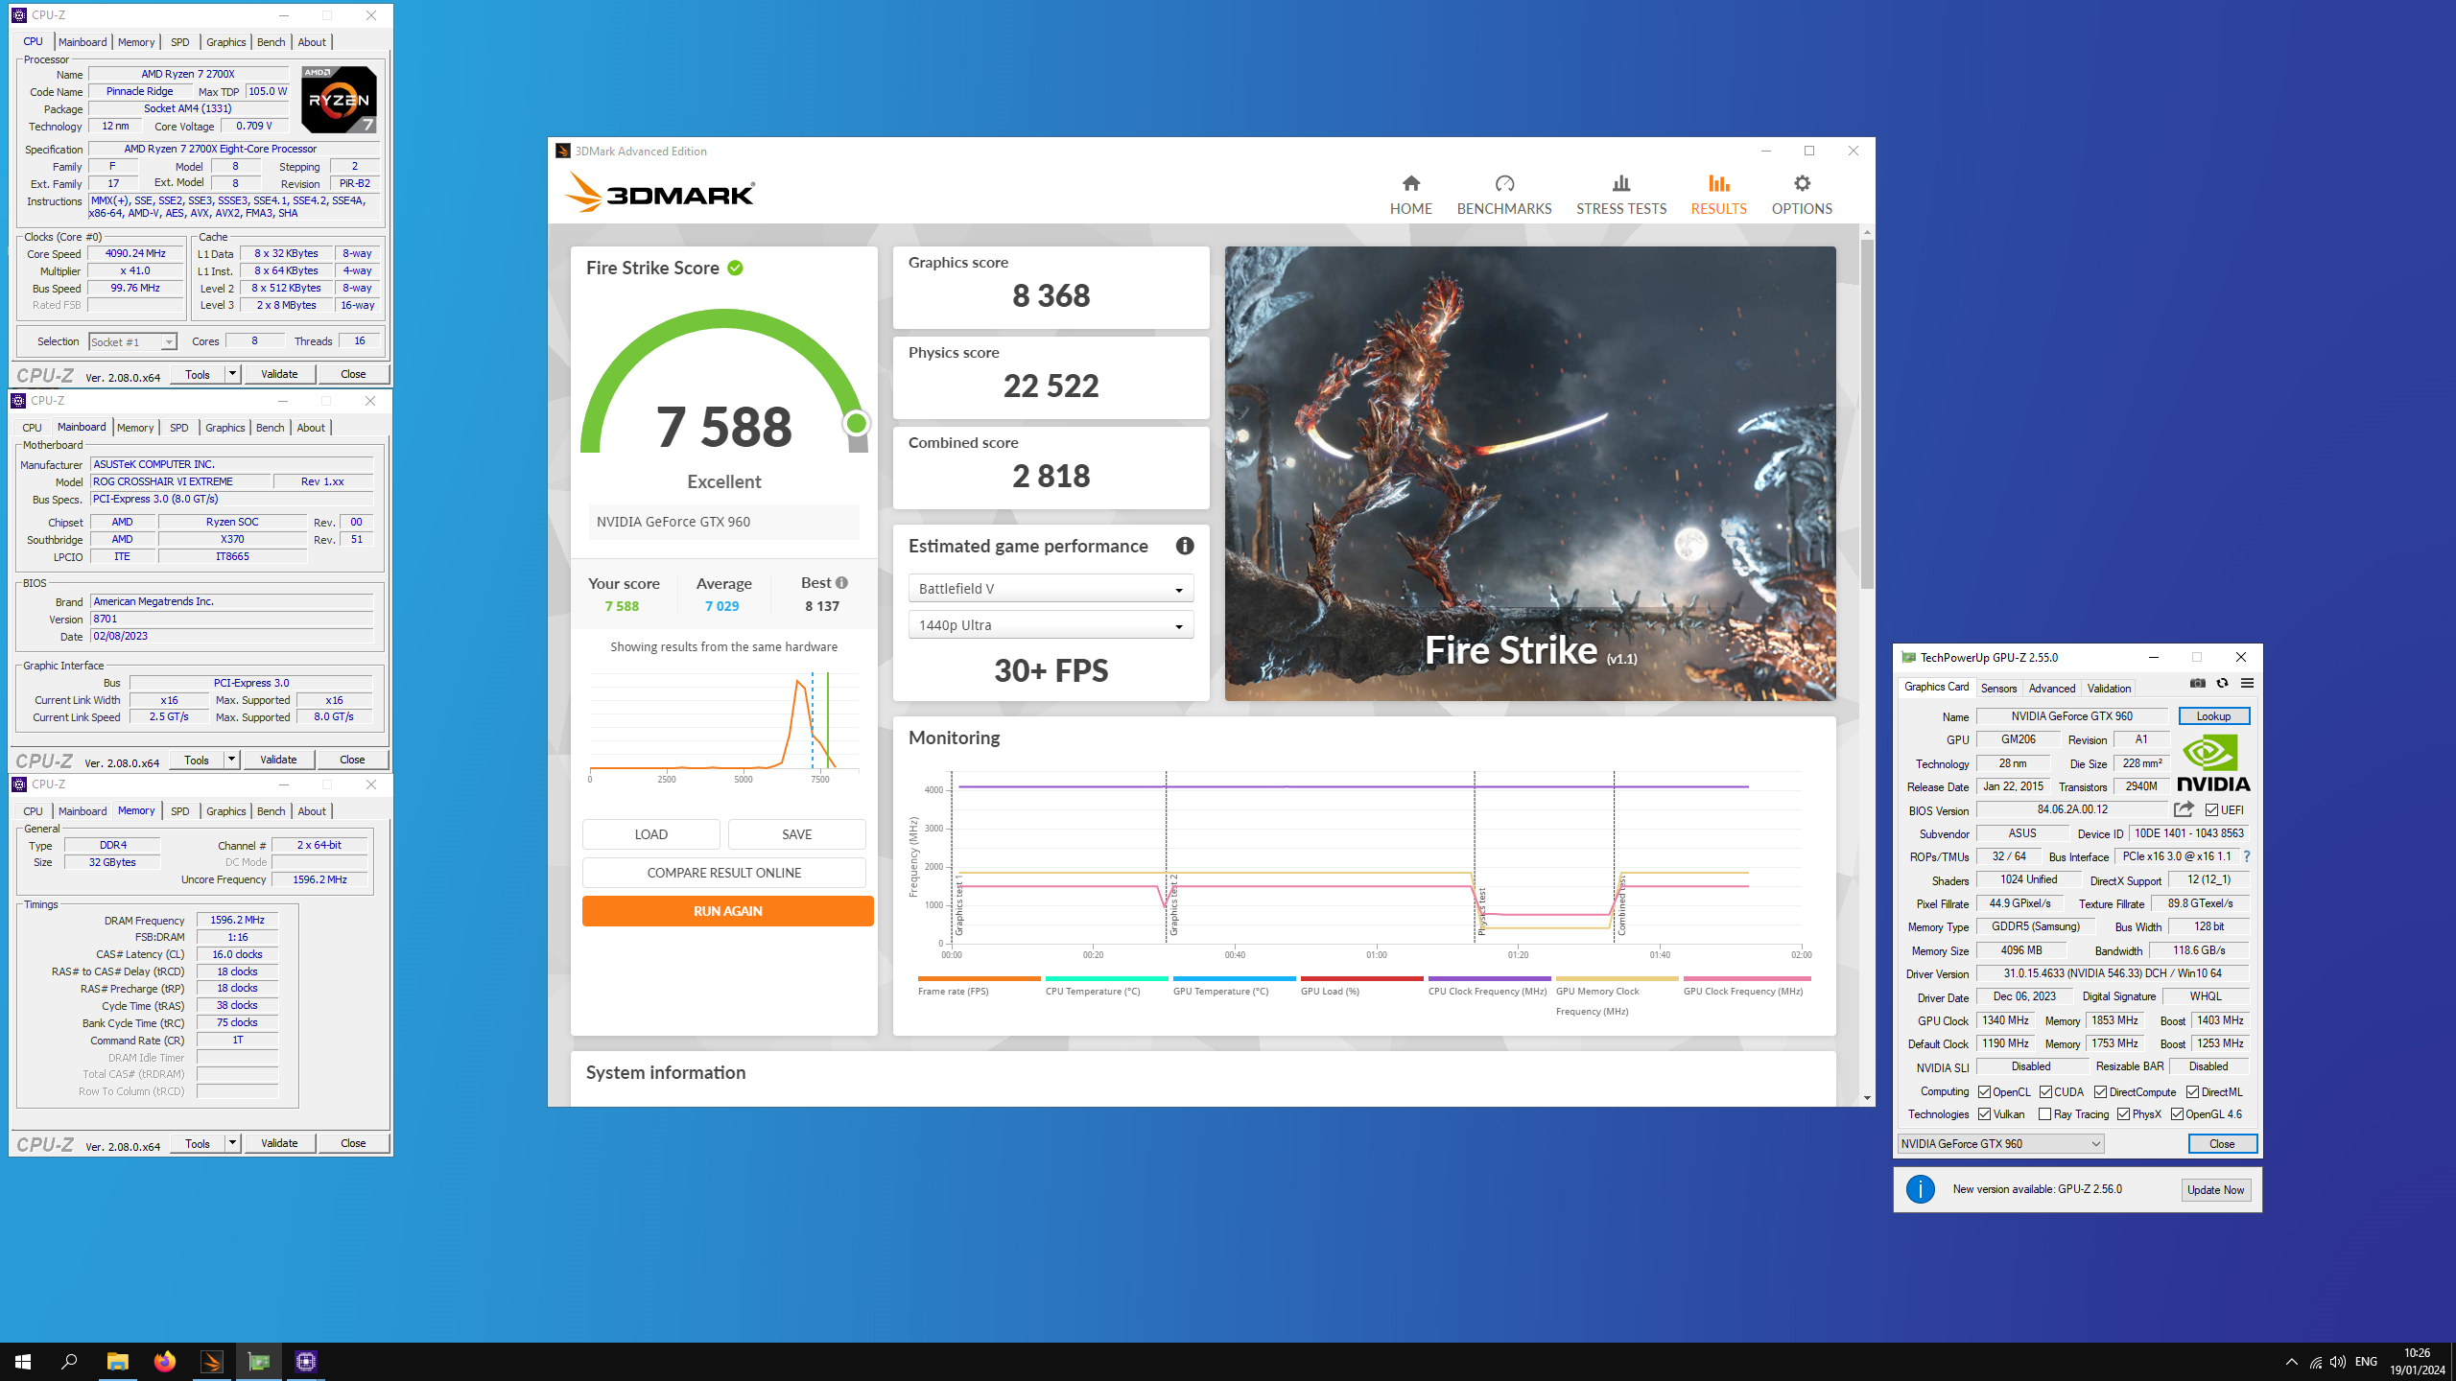The width and height of the screenshot is (2456, 1381).
Task: Click the GPU-Z refresh icon
Action: pos(2222,683)
